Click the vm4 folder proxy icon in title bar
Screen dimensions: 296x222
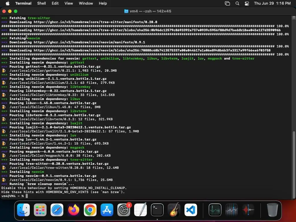(126, 11)
